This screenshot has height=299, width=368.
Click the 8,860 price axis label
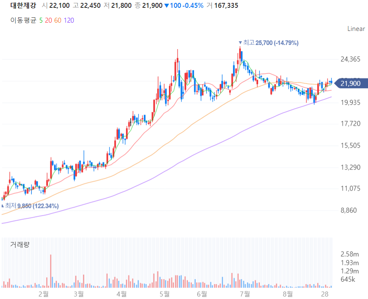click(349, 210)
